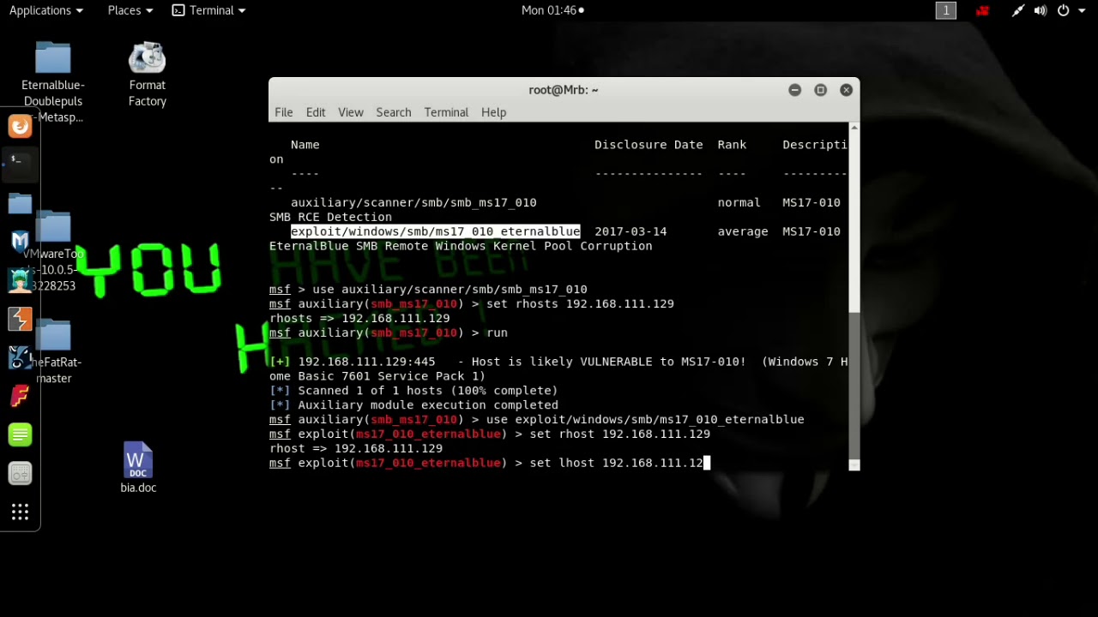Open the Places menu
Screen dimensions: 1098x617
pos(130,10)
